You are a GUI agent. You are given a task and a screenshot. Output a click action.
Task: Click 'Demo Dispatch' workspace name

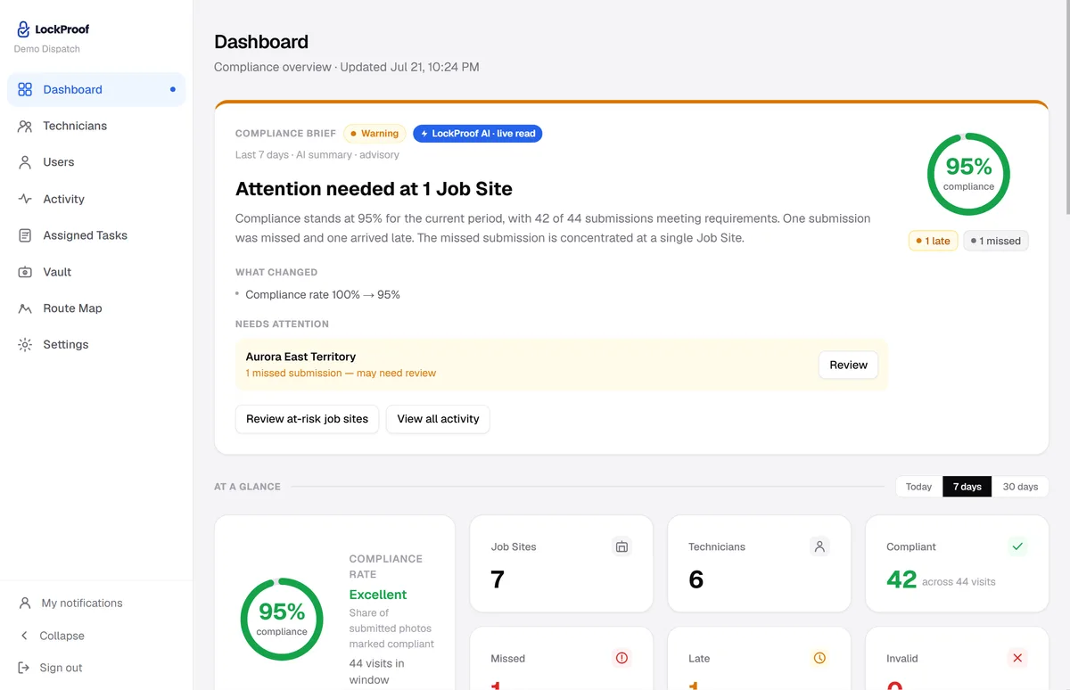click(46, 49)
